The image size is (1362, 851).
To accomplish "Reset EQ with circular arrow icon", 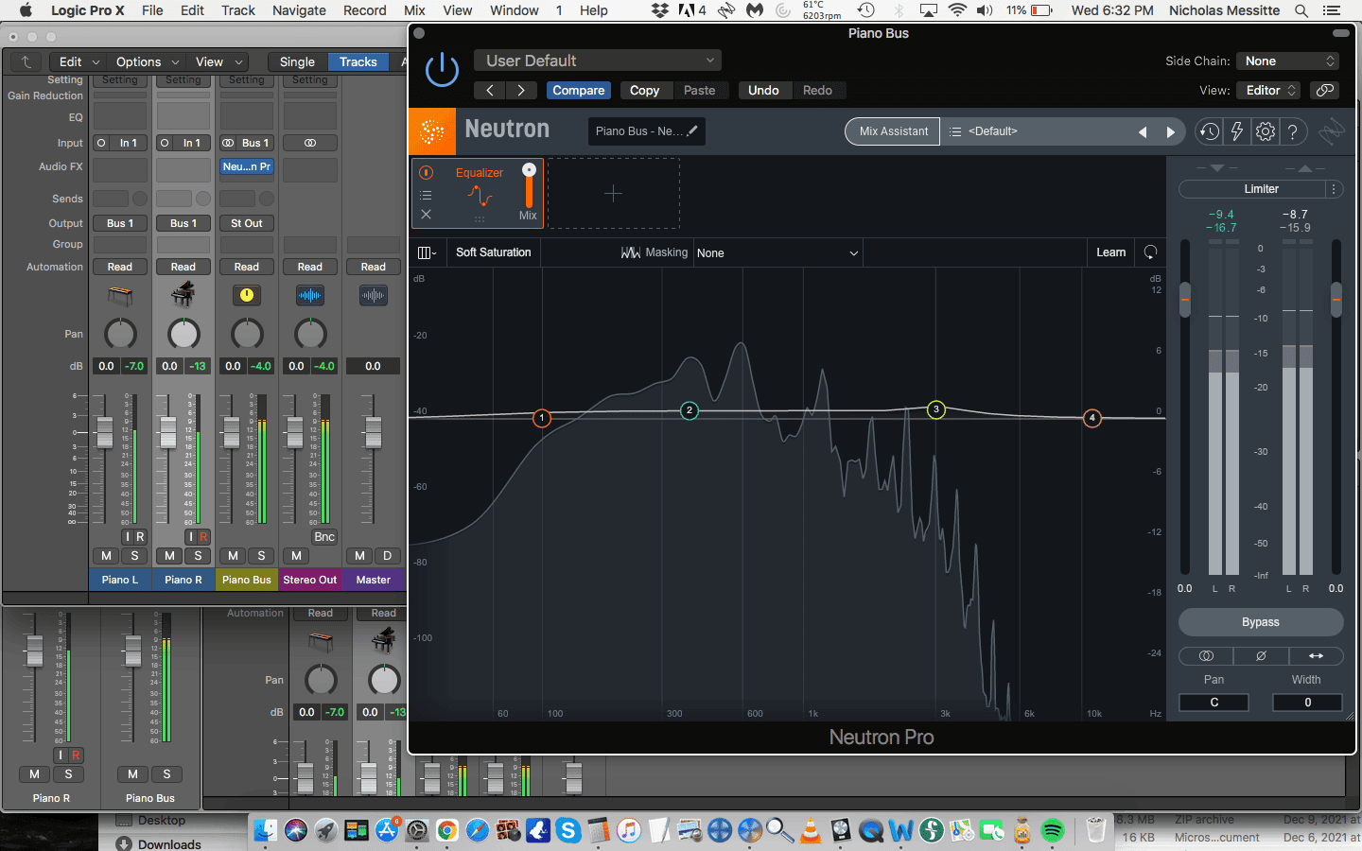I will (x=1150, y=252).
